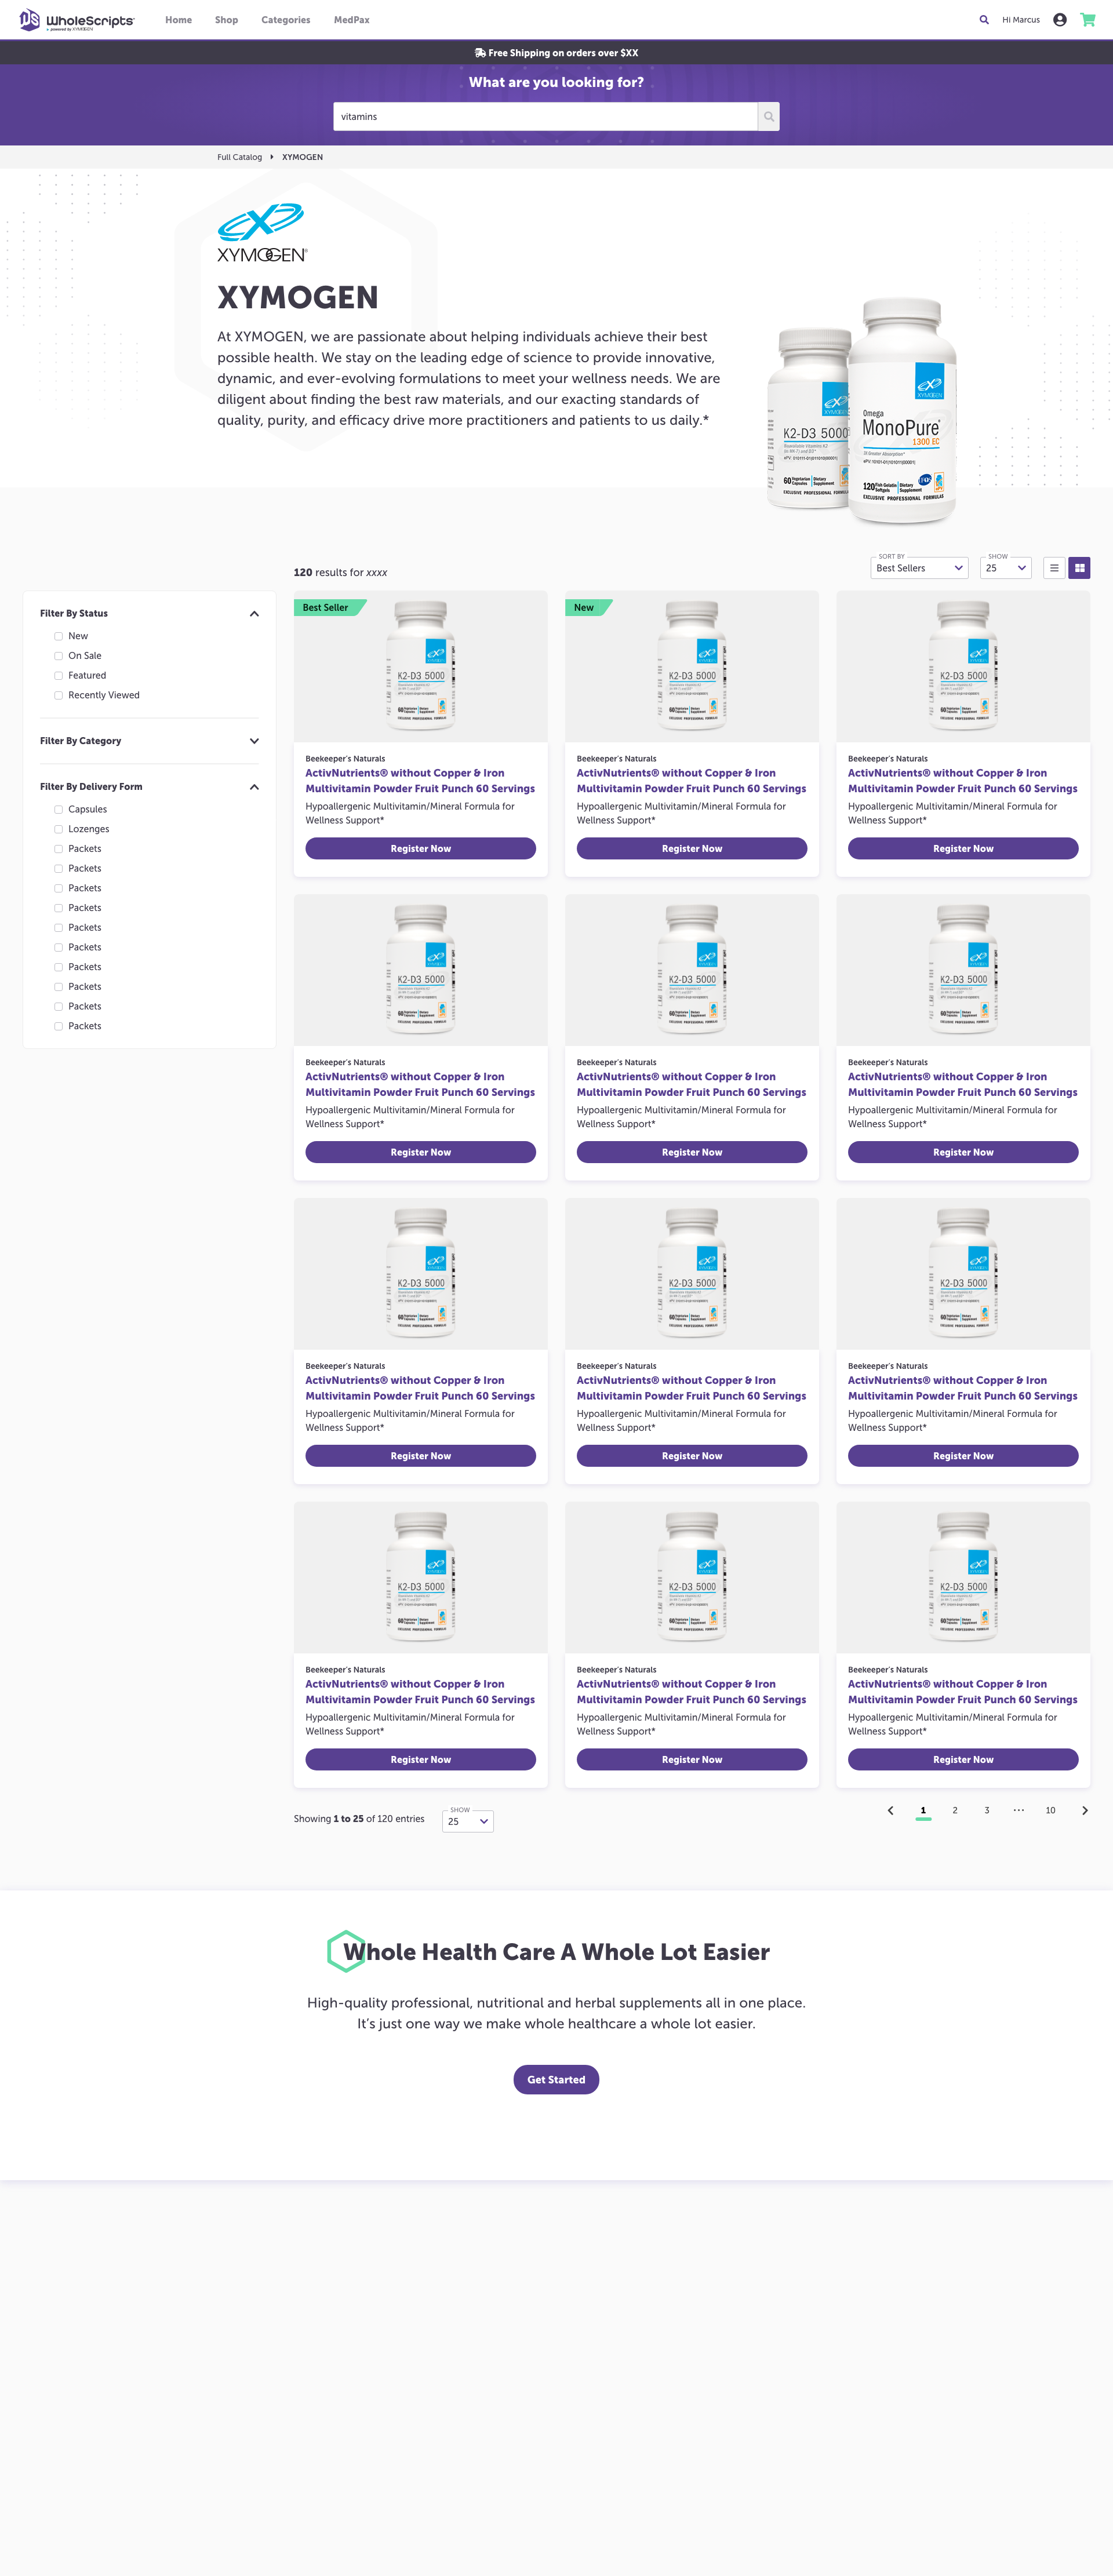Go to previous results page arrow
This screenshot has height=2576, width=1113.
(x=891, y=1810)
